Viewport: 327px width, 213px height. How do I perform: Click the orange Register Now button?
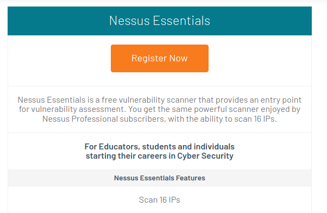click(160, 59)
